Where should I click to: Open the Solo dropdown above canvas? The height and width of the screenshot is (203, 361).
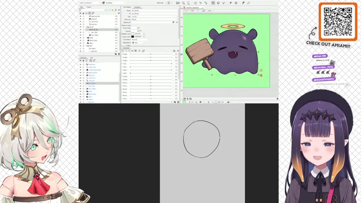coord(210,11)
